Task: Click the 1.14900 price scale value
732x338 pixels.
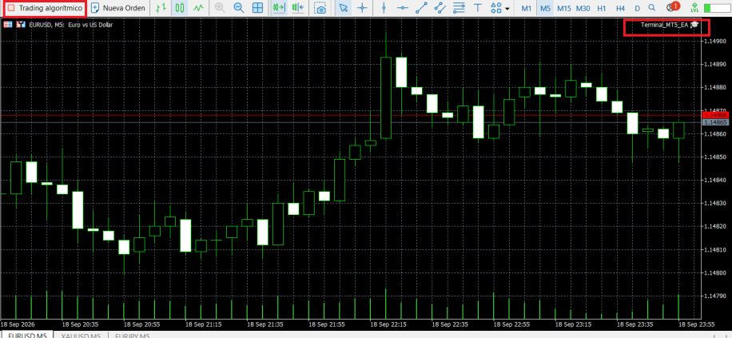Action: pyautogui.click(x=716, y=41)
